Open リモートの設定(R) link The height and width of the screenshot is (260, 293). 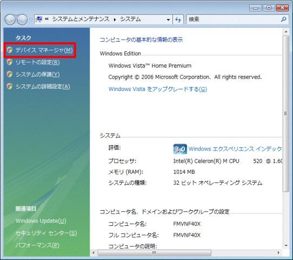(x=37, y=62)
